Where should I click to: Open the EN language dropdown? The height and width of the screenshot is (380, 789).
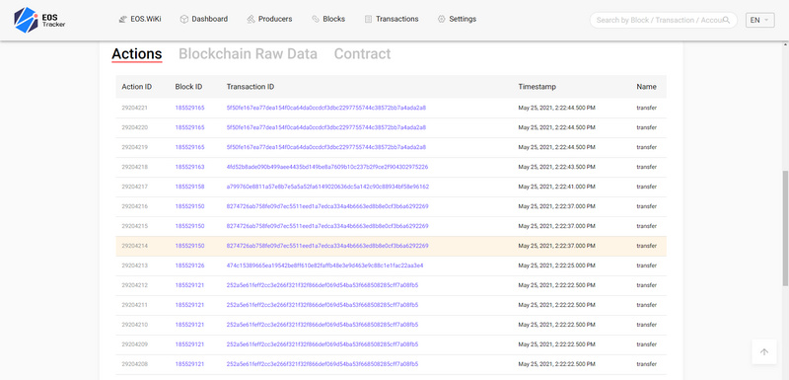coord(759,20)
